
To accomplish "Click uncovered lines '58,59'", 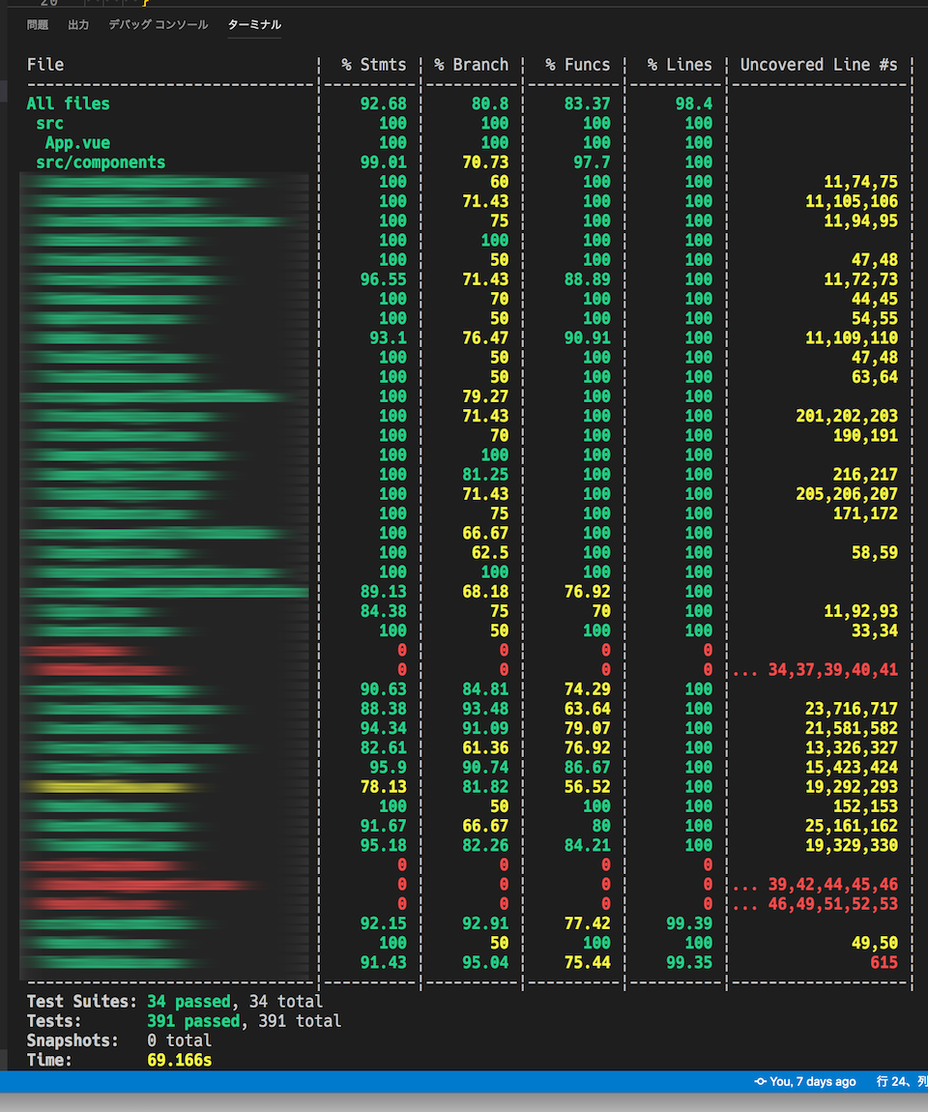I will [x=875, y=552].
